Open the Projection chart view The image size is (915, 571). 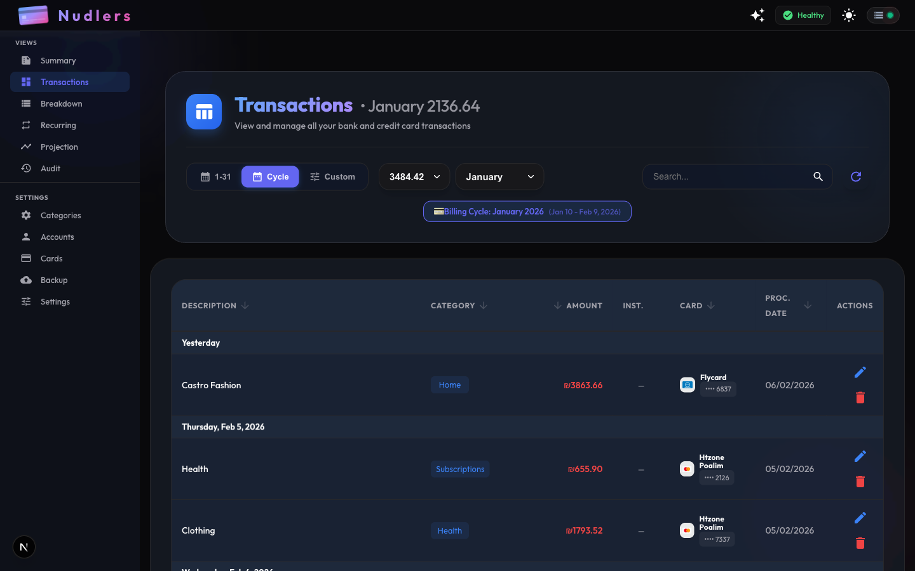tap(58, 147)
